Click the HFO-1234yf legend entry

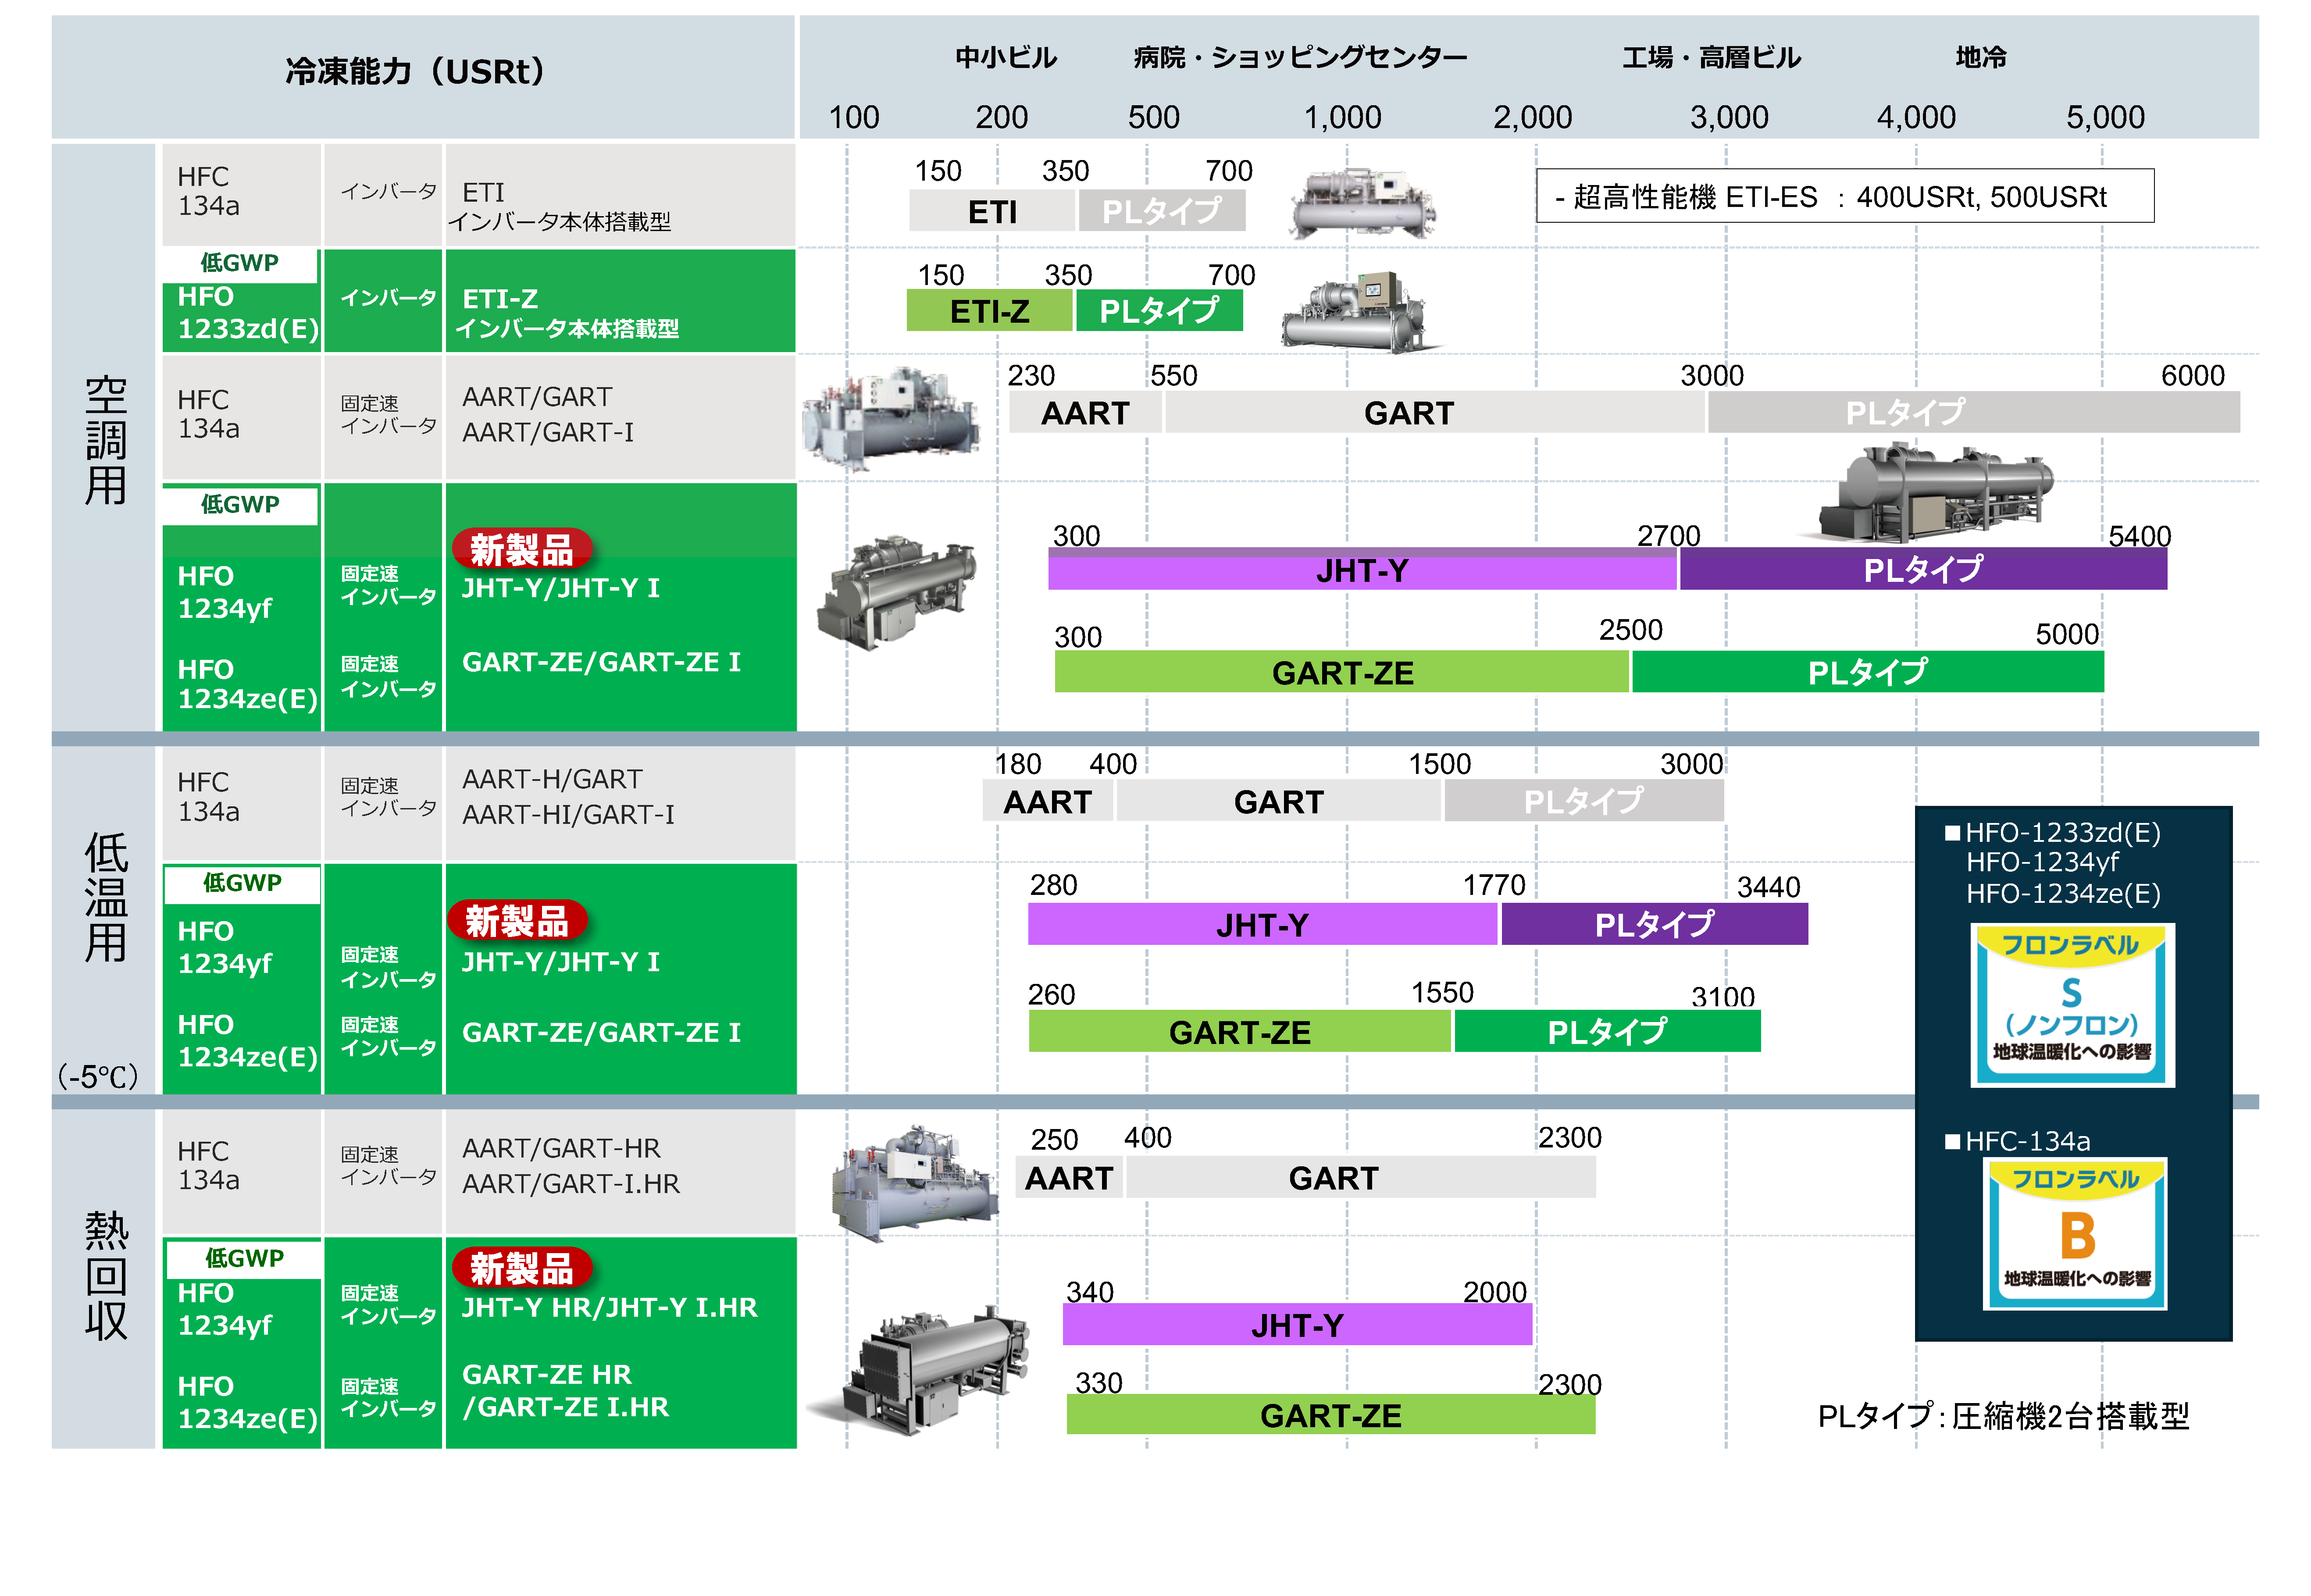pos(2042,862)
